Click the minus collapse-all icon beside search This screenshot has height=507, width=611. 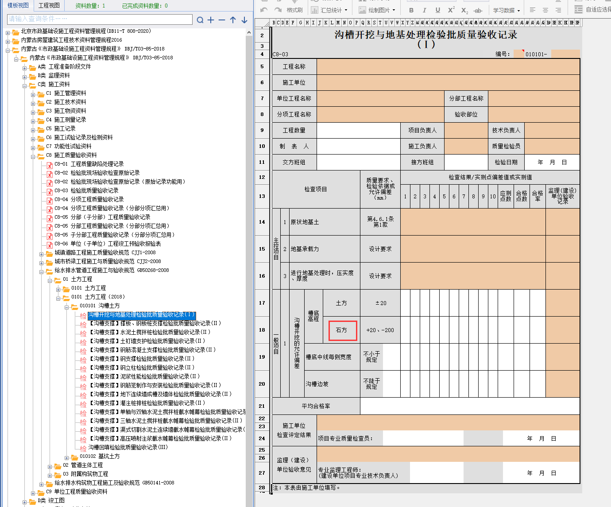pos(222,20)
